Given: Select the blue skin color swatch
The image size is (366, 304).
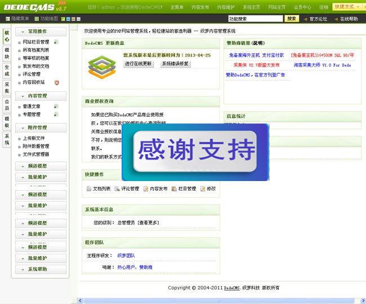Looking at the screenshot, I should pyautogui.click(x=68, y=19).
